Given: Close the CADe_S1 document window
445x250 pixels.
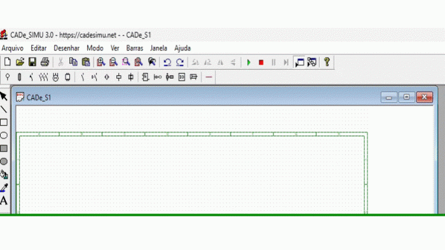Looking at the screenshot, I should 425,97.
